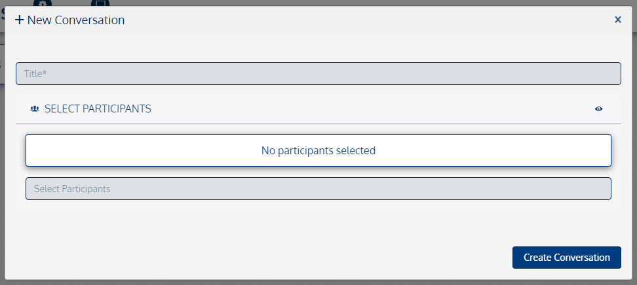Show participants using the eye icon
637x285 pixels.
pyautogui.click(x=598, y=109)
